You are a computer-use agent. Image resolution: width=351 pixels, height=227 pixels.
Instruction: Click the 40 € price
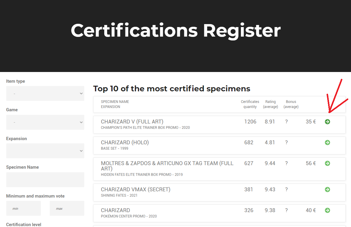pyautogui.click(x=311, y=210)
